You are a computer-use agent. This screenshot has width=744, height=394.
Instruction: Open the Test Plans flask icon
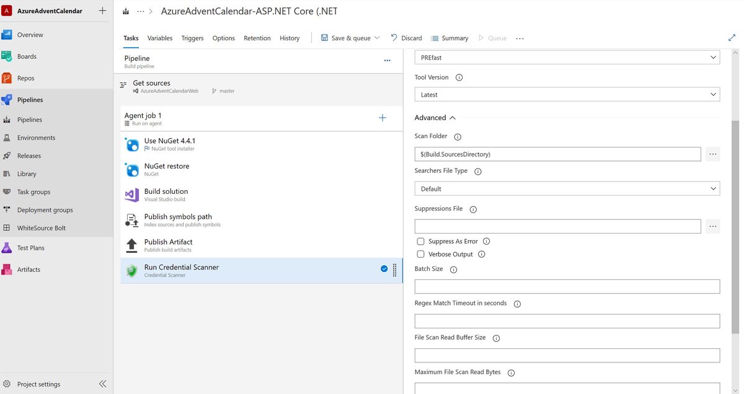[x=7, y=248]
